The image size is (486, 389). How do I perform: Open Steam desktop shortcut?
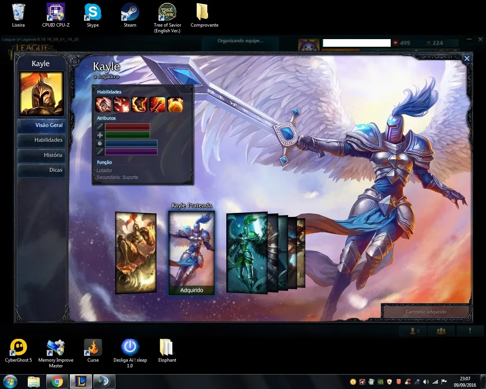click(x=130, y=16)
